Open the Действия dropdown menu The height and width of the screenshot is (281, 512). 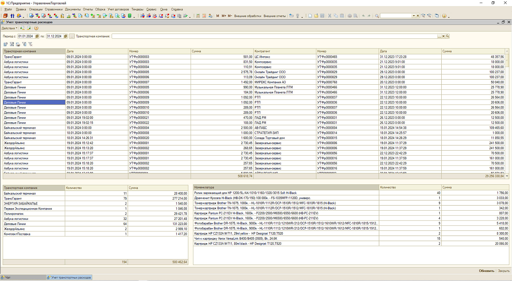click(9, 28)
